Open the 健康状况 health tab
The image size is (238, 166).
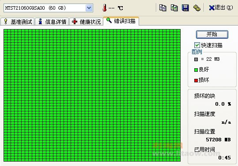pos(86,22)
